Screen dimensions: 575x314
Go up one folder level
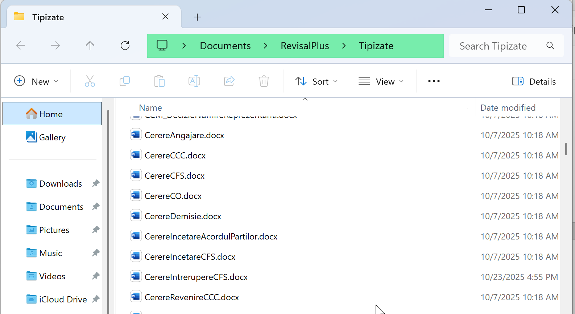click(x=90, y=46)
